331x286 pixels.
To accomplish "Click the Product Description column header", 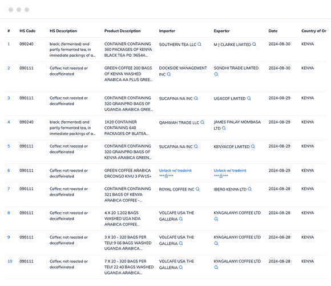I will [123, 31].
